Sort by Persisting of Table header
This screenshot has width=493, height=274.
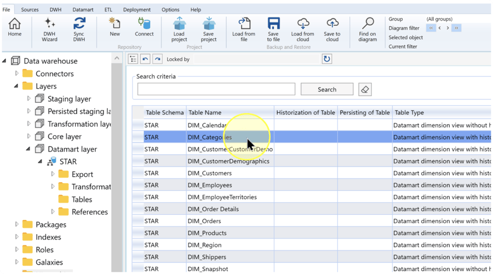click(365, 112)
